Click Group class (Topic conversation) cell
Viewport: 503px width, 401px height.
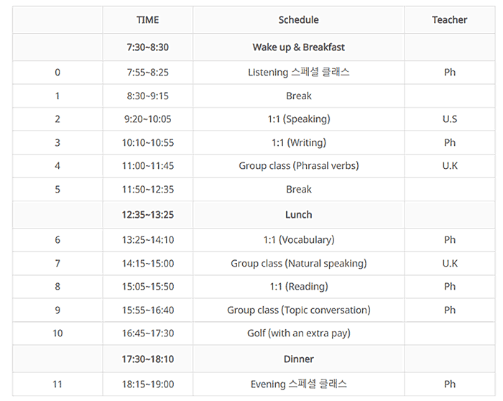pyautogui.click(x=298, y=310)
